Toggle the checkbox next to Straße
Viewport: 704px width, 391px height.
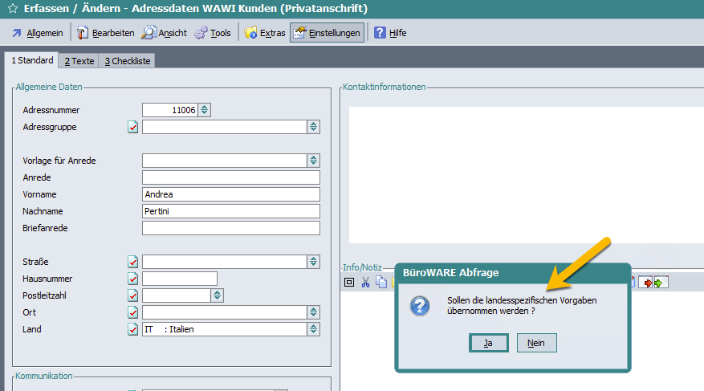click(133, 262)
